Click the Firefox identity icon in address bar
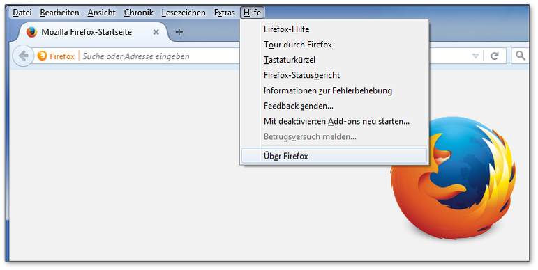The width and height of the screenshot is (538, 270). click(42, 56)
